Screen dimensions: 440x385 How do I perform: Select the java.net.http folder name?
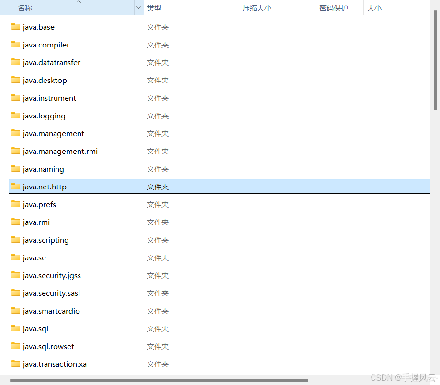click(45, 187)
